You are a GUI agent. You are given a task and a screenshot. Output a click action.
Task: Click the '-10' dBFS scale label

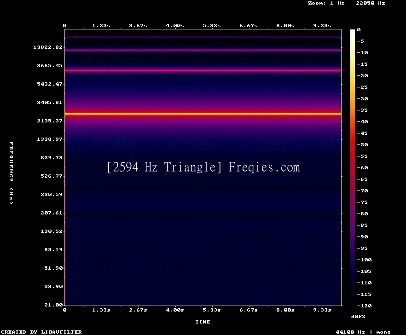click(x=362, y=52)
